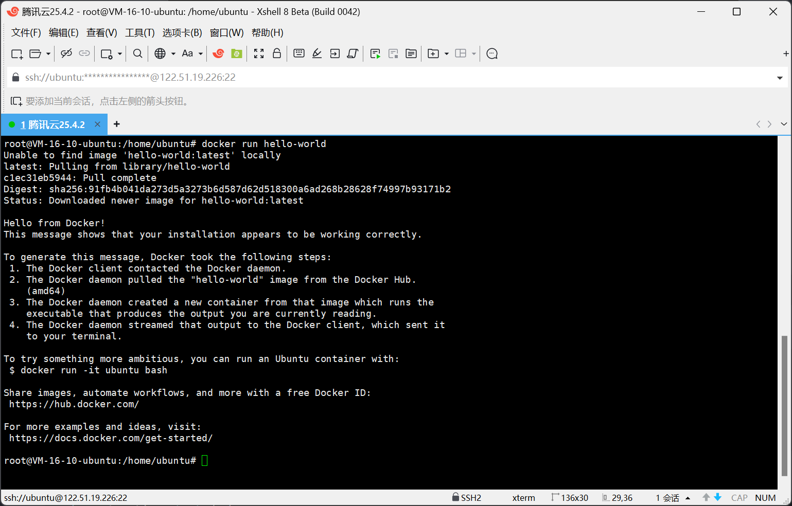792x506 pixels.
Task: Click the script scroll icon
Action: pos(353,53)
